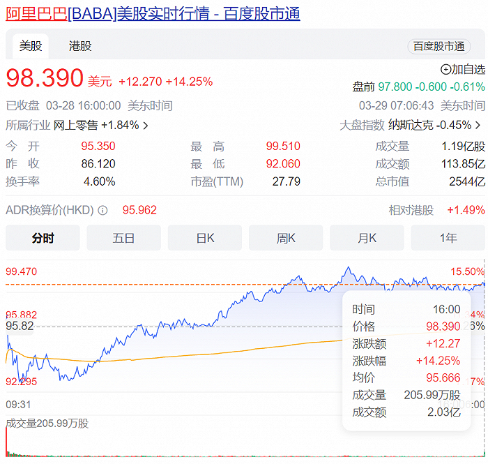The width and height of the screenshot is (488, 464).
Task: Click the 最低 value 92.060
Action: point(283,164)
